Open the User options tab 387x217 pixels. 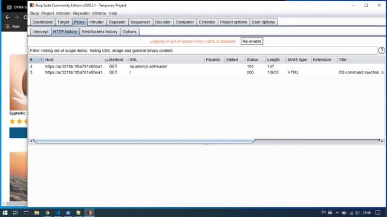tap(264, 22)
